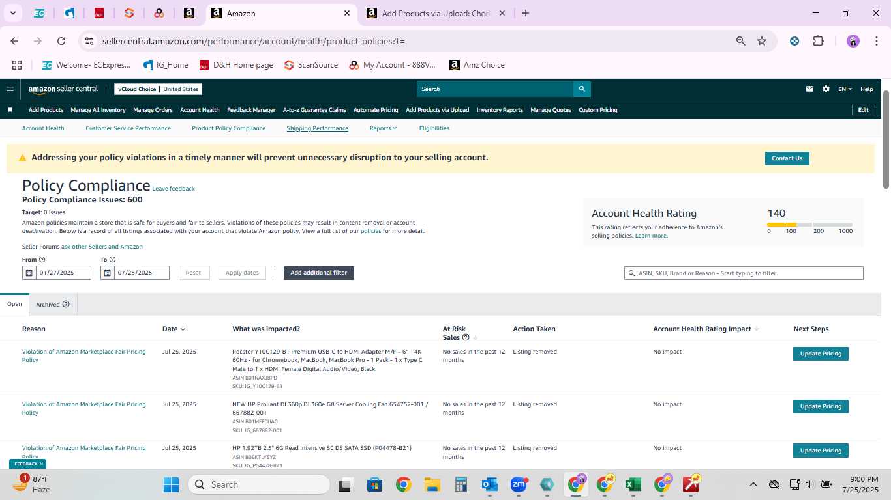Click the browser zoom magnifier icon in address bar

click(x=740, y=41)
